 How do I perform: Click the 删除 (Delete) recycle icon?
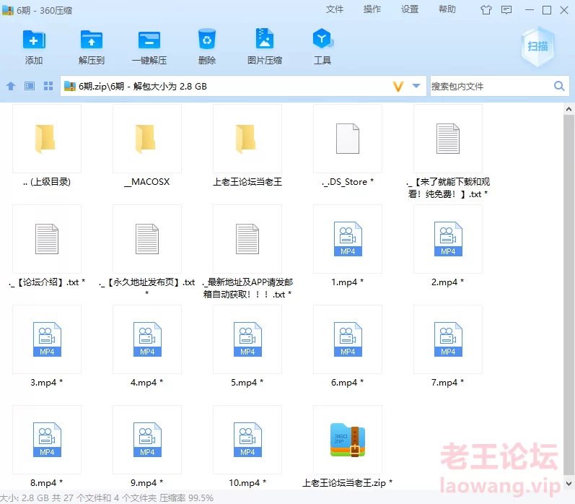[207, 39]
